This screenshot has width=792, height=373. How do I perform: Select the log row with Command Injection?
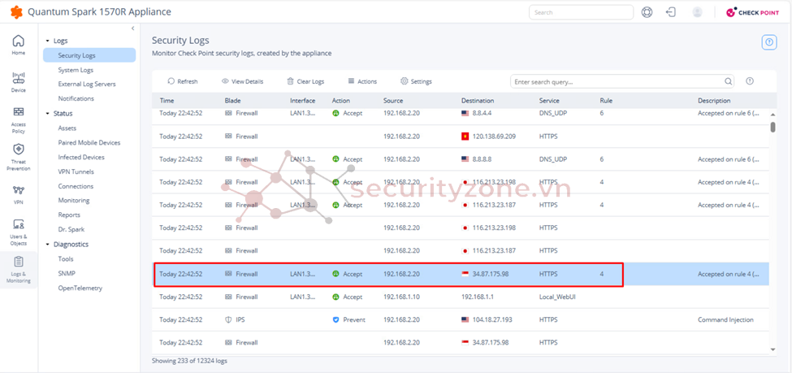(461, 320)
